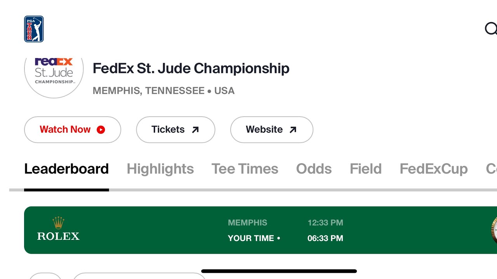Open the Website external link button
This screenshot has height=279, width=497.
[x=271, y=130]
